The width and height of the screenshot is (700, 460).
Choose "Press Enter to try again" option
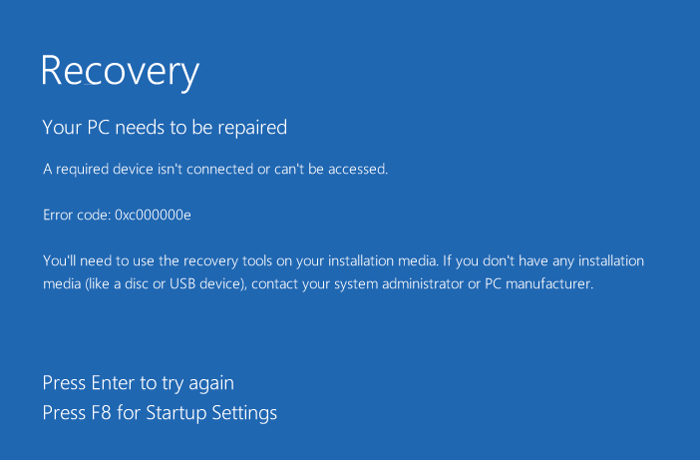[x=138, y=382]
